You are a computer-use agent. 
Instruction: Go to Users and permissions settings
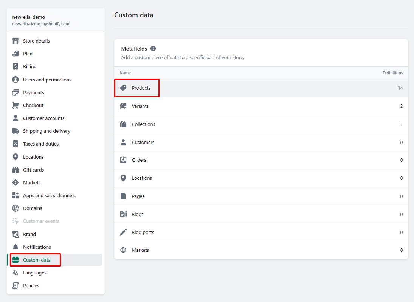pos(47,80)
